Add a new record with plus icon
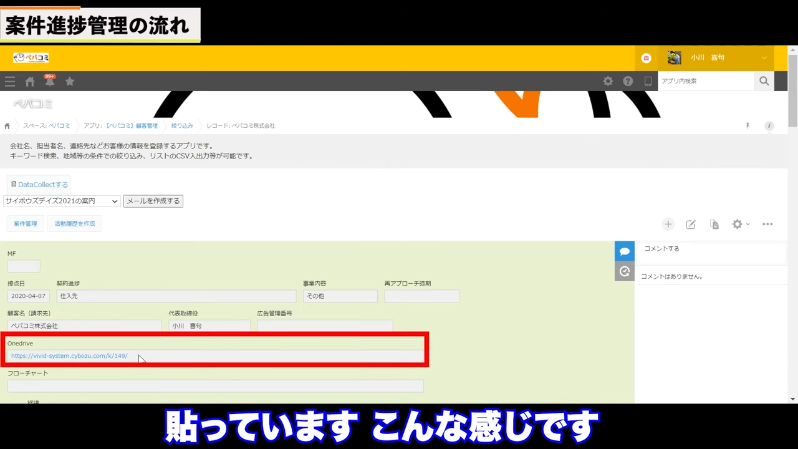798x449 pixels. (x=668, y=224)
